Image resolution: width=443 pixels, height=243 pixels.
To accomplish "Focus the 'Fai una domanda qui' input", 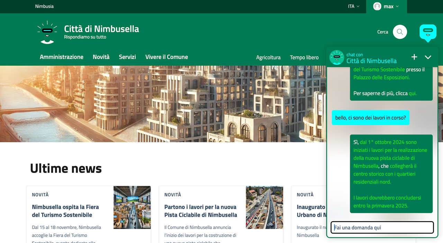I will click(382, 227).
